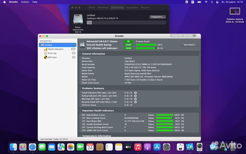Click storage usage bar in back window

pos(126,23)
